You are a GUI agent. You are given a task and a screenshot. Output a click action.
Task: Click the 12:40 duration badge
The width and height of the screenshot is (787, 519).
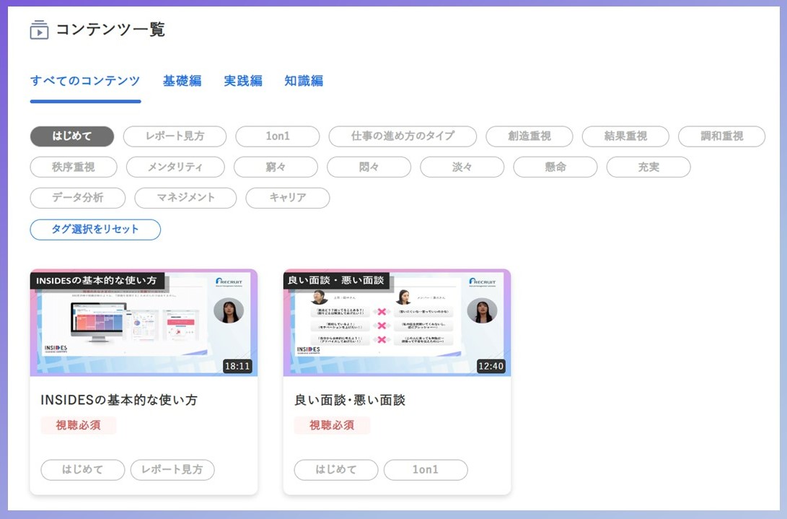(491, 366)
